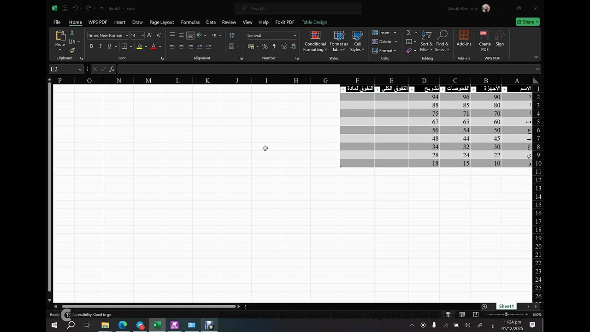
Task: Click the Paste clipboard icon
Action: 60,36
